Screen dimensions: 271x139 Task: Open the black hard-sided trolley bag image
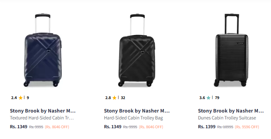pos(137,50)
